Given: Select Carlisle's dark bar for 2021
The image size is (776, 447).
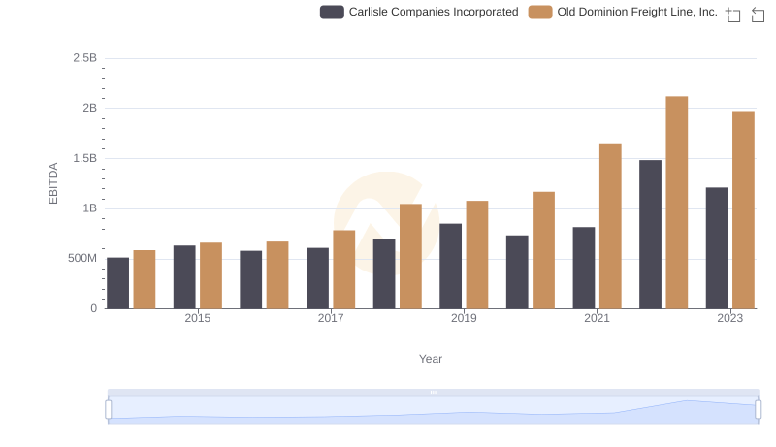Looking at the screenshot, I should [584, 268].
